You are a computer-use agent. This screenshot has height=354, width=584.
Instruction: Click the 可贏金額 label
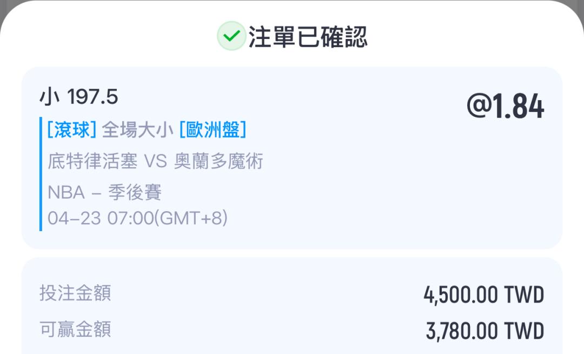tap(75, 329)
